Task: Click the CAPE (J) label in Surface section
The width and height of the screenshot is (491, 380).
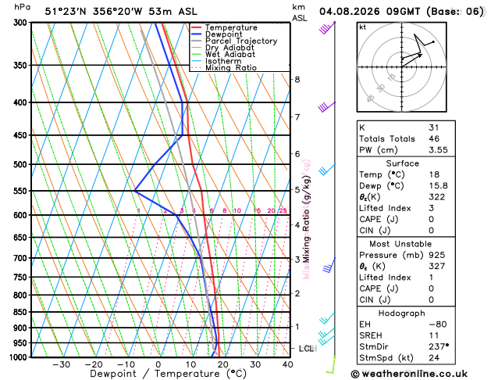Action: [x=379, y=220]
